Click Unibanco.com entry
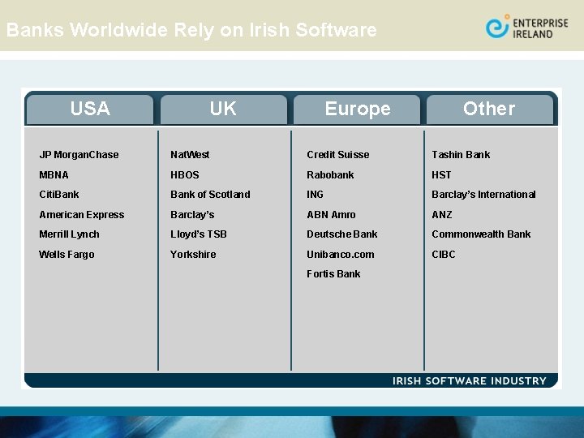This screenshot has width=584, height=438. tap(341, 255)
